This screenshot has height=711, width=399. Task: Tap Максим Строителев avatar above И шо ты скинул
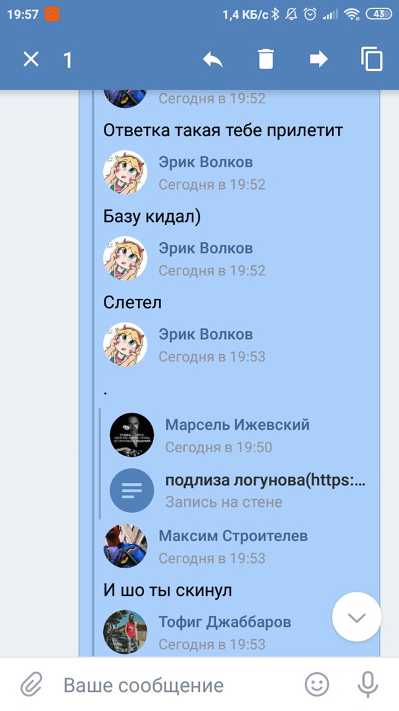[126, 546]
